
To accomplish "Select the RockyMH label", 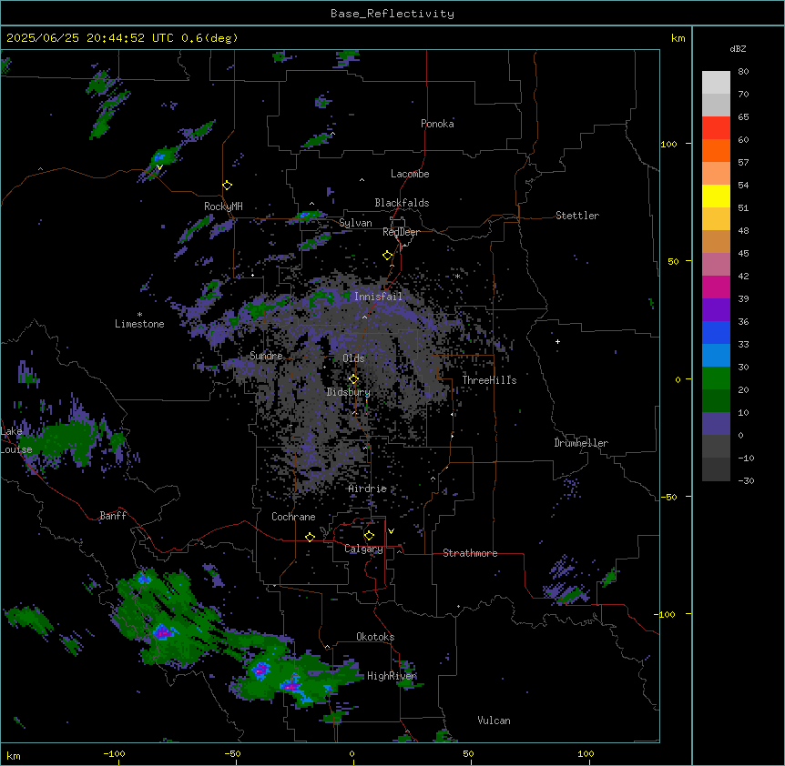I will click(x=223, y=206).
